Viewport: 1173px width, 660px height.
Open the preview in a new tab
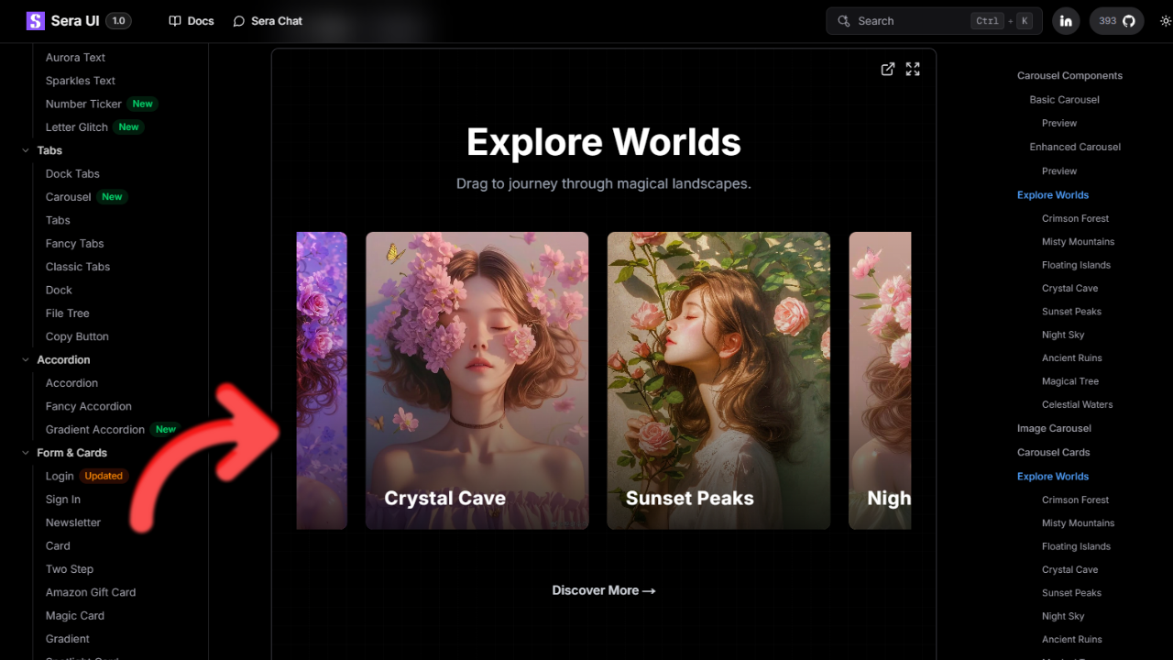point(887,69)
